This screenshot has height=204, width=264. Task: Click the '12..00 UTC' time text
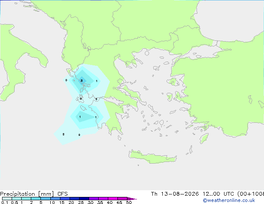pyautogui.click(x=218, y=194)
